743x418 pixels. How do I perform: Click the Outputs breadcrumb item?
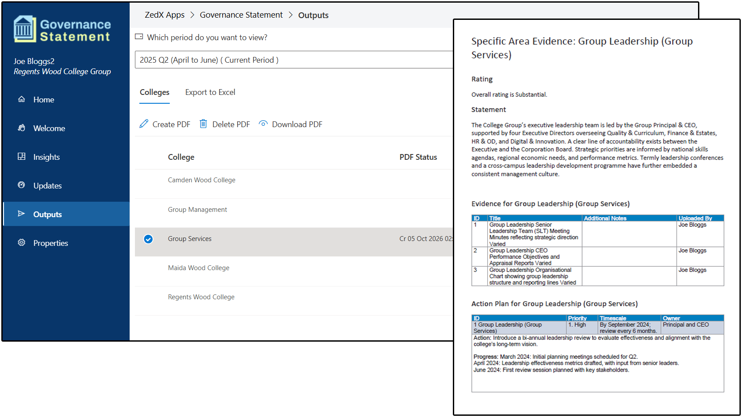click(314, 15)
